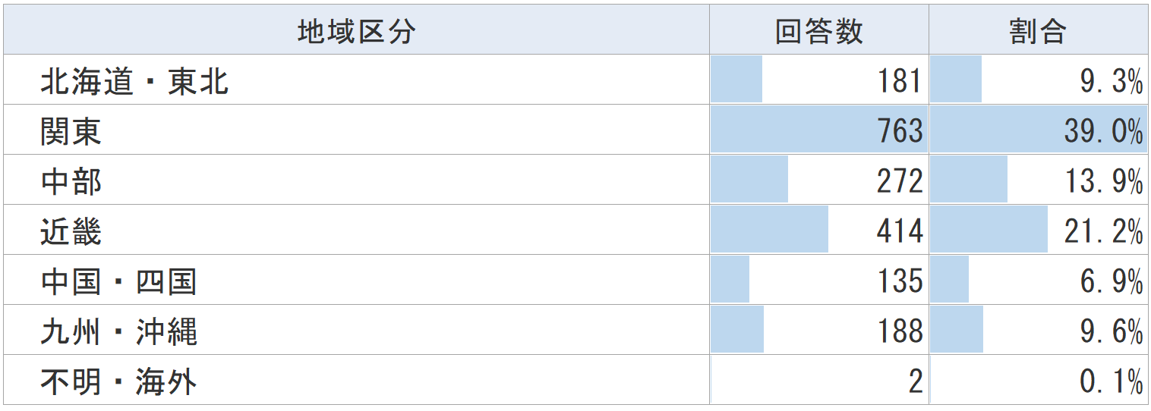Select the 中部 region cell

pos(71,181)
